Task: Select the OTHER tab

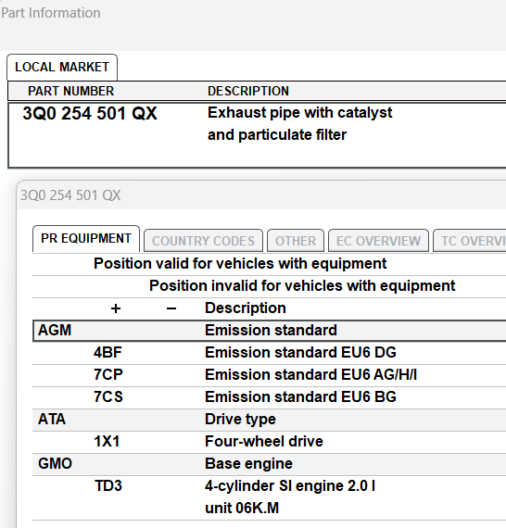Action: point(296,241)
